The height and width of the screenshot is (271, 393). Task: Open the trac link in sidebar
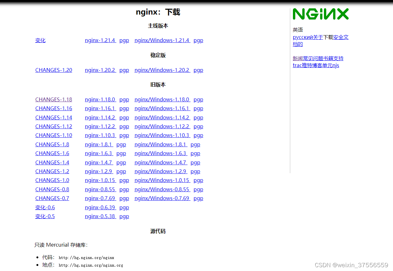pyautogui.click(x=297, y=65)
